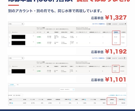This screenshot has width=135, height=111.
Task: Select the first campaign row checkbox in the ¥1,327 dashboard
Action: click(10, 37)
